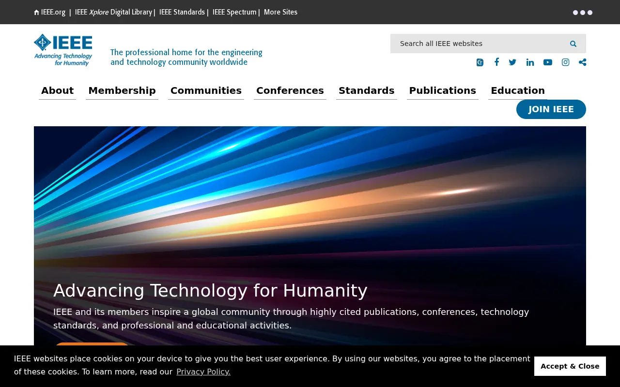Open the IEEE Xplore Digital Library link

coord(113,12)
